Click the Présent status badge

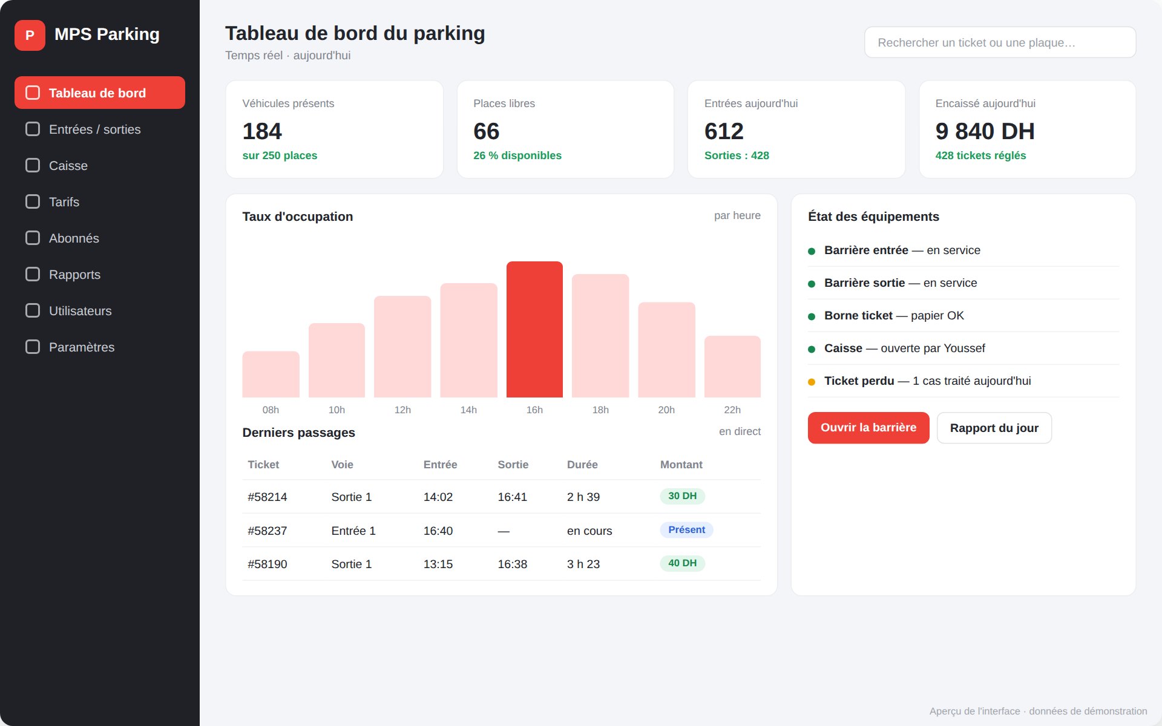pos(686,530)
